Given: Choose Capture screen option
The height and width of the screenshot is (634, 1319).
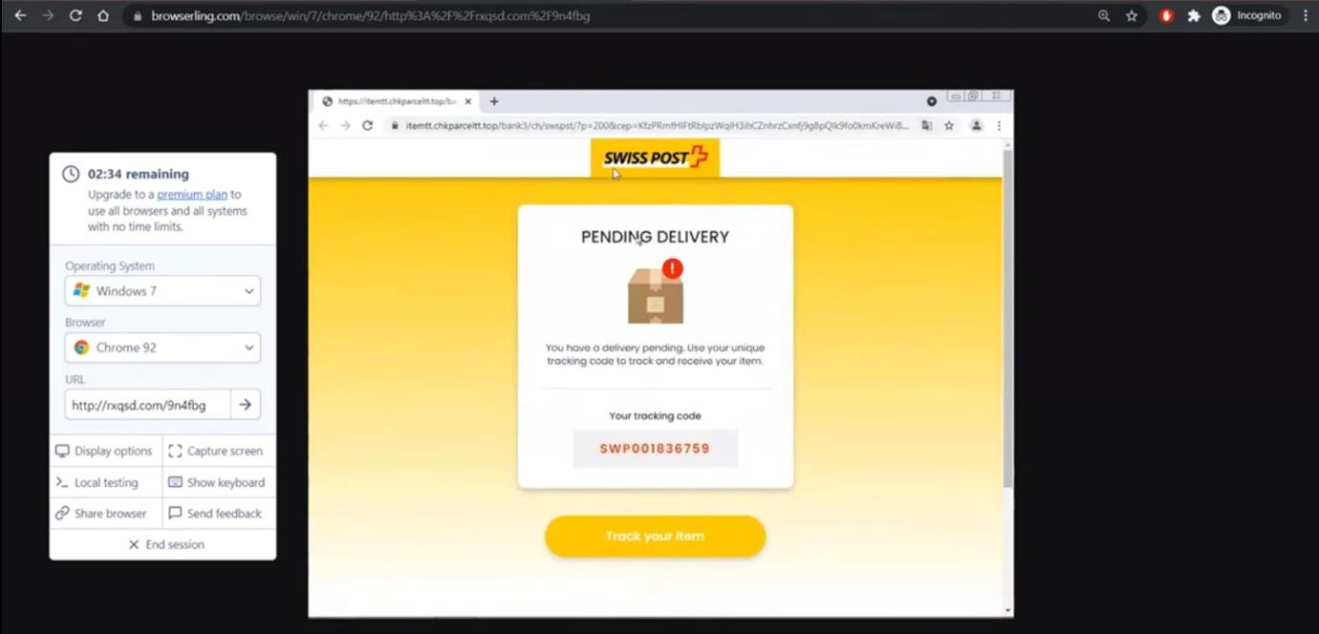Looking at the screenshot, I should (215, 451).
